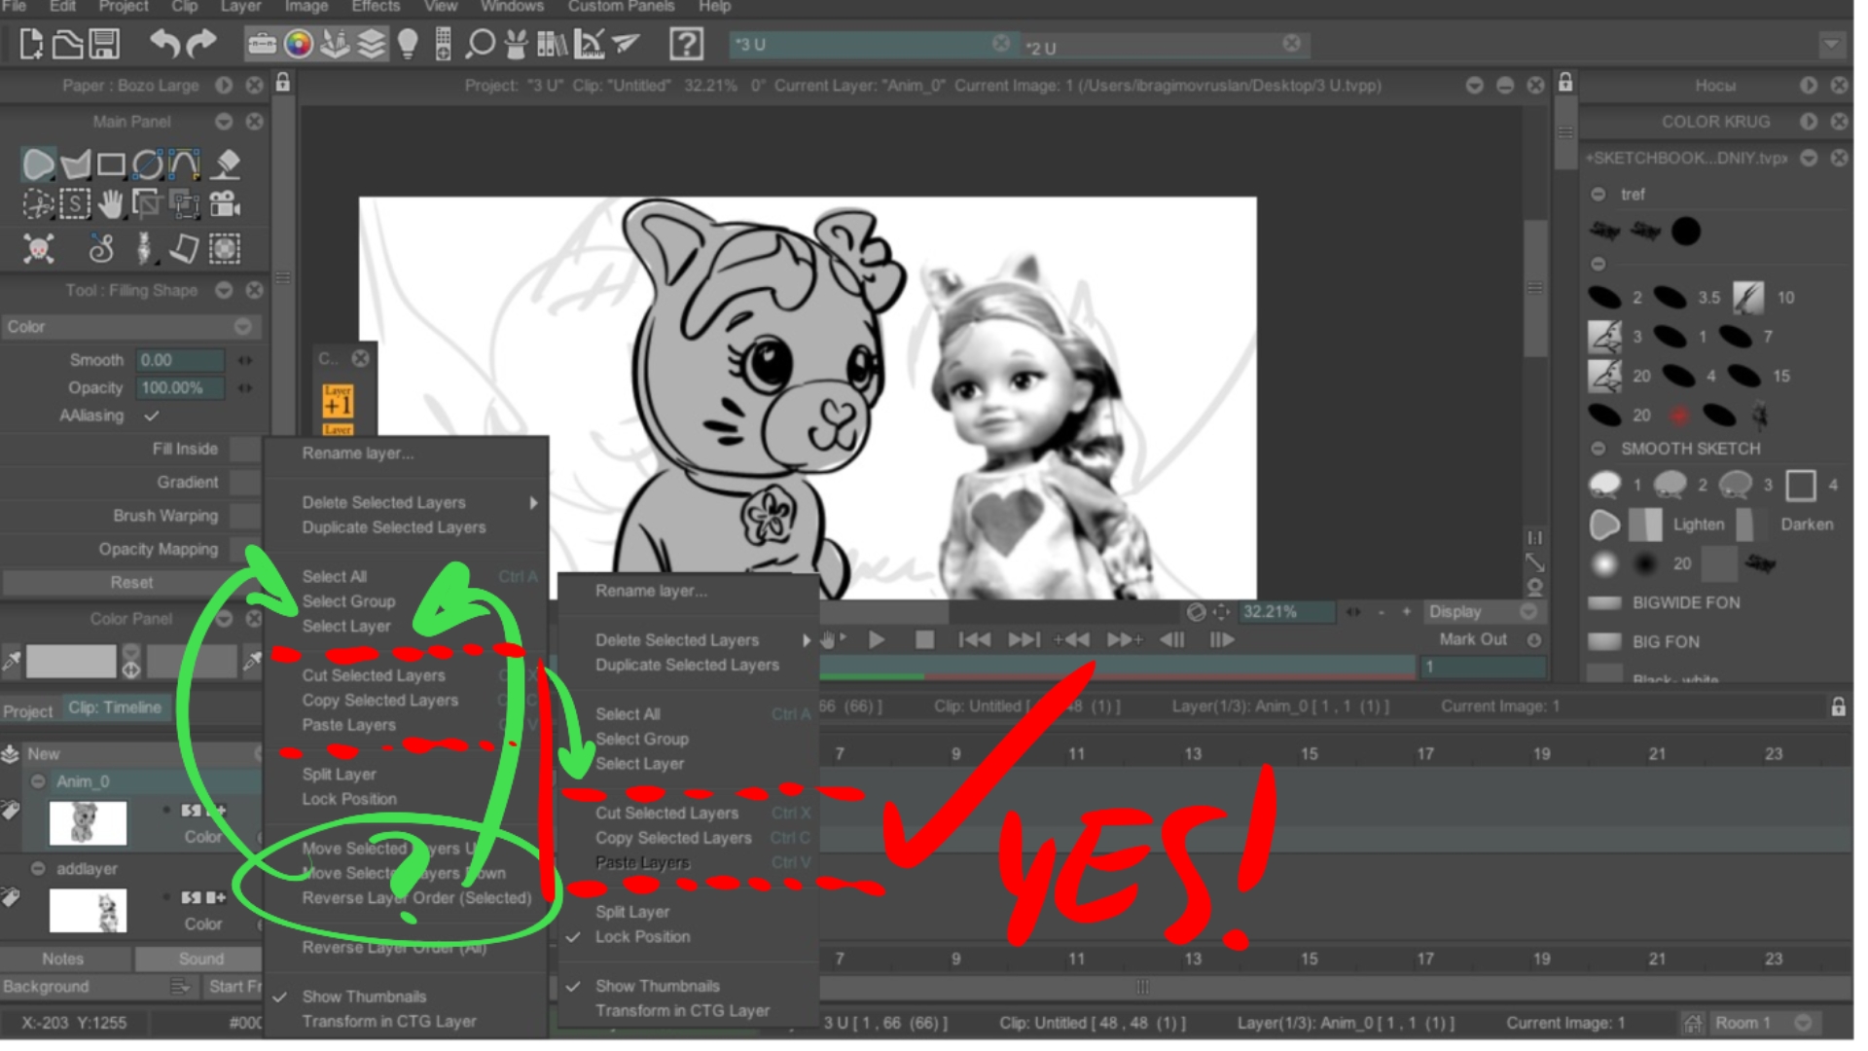Select the flood fill bucket tool
Image resolution: width=1868 pixels, height=1051 pixels.
[x=227, y=164]
